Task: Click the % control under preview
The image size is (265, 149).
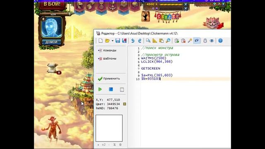Action: 115,145
